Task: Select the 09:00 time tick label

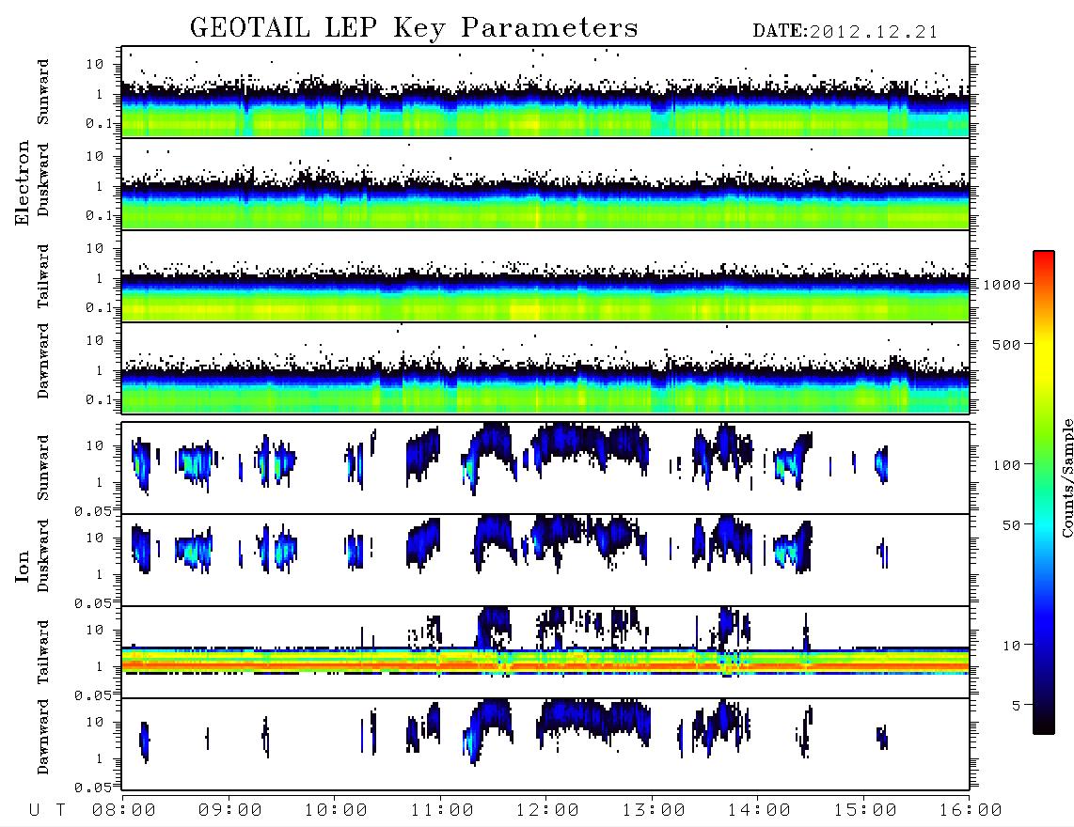Action: coord(230,810)
